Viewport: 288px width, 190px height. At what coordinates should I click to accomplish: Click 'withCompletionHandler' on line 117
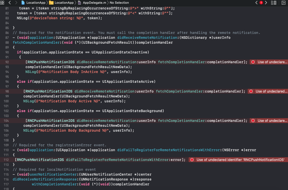(54, 184)
